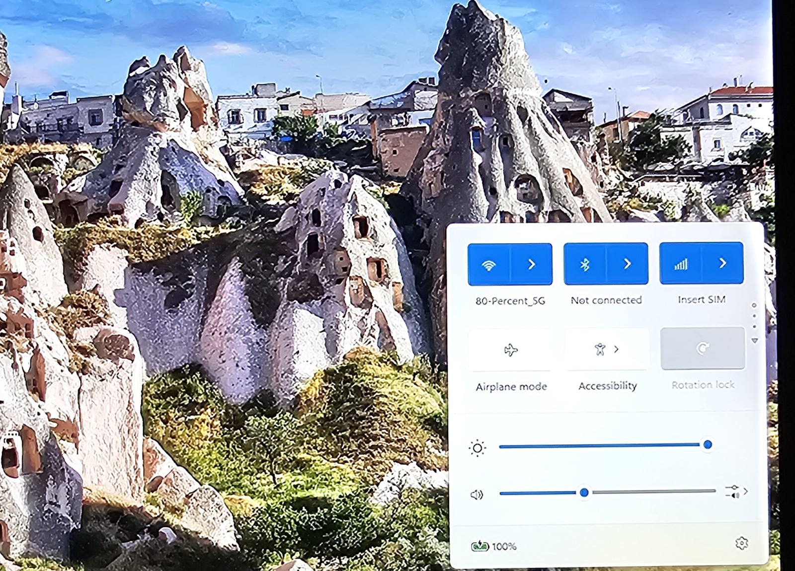The width and height of the screenshot is (795, 571).
Task: Enable Airplane mode
Action: 510,350
